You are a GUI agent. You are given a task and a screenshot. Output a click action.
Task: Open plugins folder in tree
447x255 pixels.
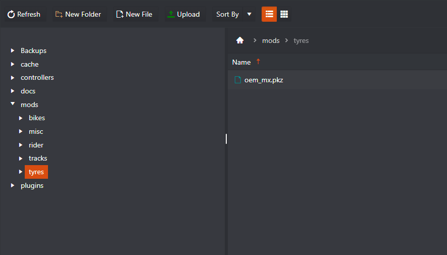coord(32,185)
